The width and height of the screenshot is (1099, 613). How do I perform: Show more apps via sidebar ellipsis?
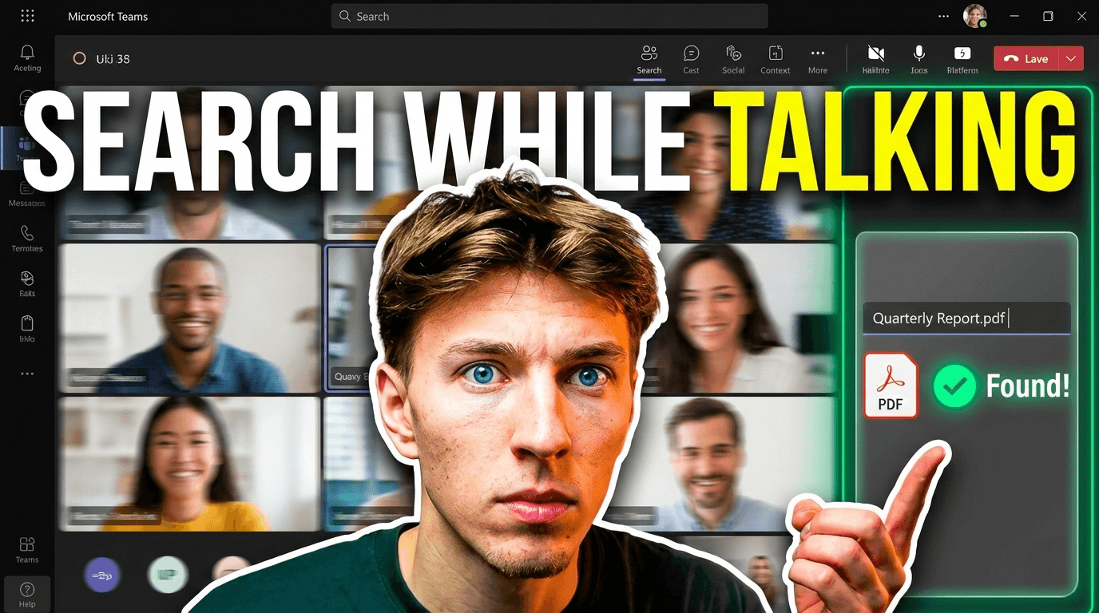click(x=27, y=374)
